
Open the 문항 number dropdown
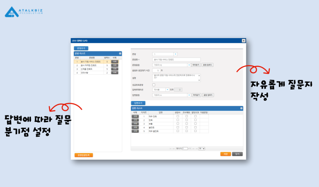[x=176, y=54]
